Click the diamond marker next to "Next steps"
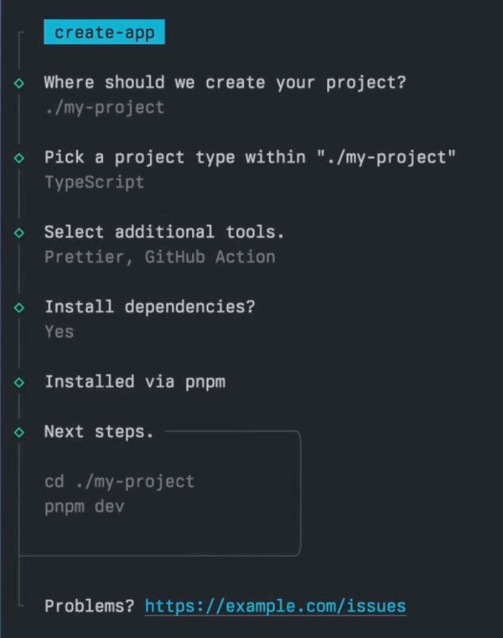Image resolution: width=503 pixels, height=638 pixels. [x=19, y=432]
